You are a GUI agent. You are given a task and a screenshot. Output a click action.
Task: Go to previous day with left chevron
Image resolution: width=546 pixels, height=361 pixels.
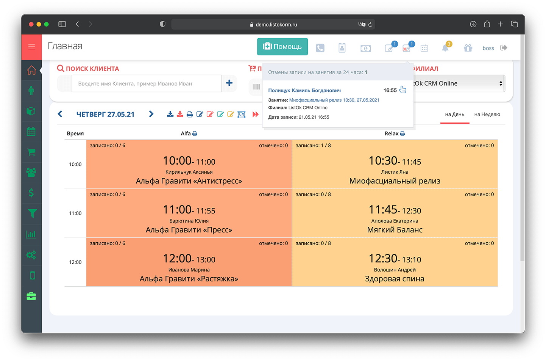[60, 114]
